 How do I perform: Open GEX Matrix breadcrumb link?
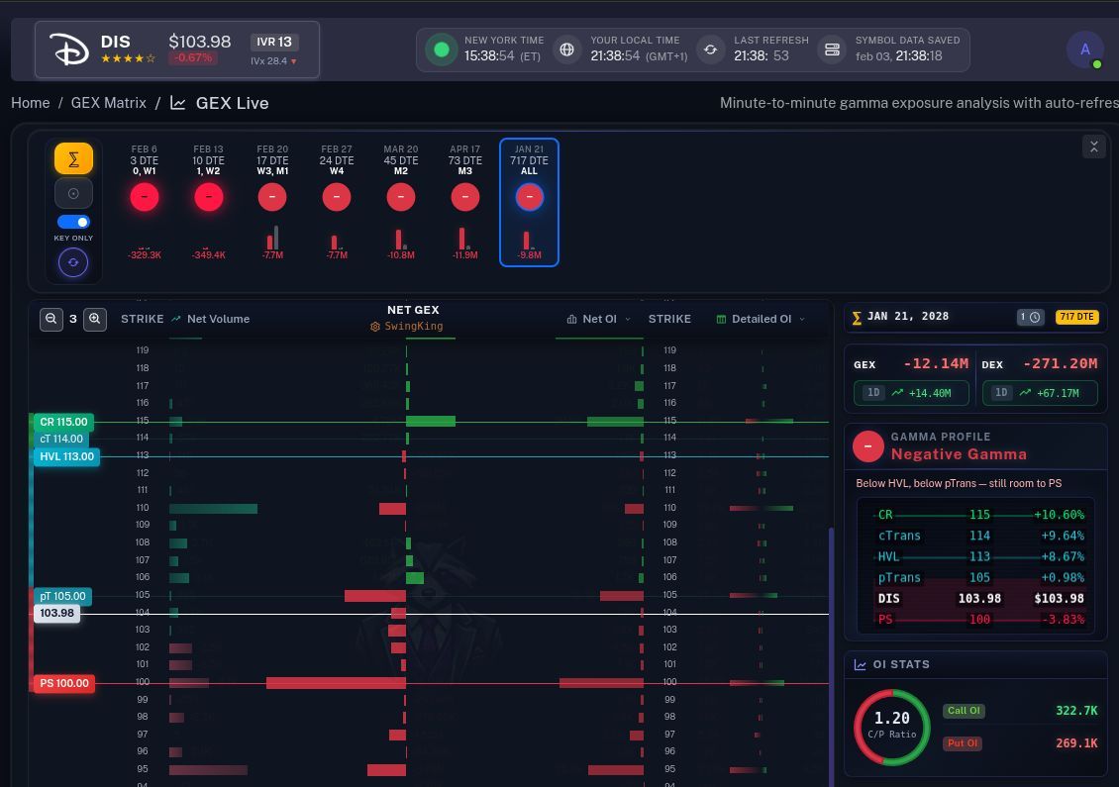(x=109, y=103)
